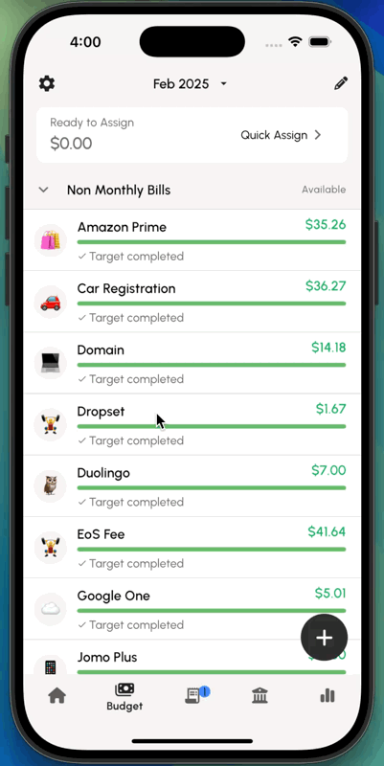
Task: Open the bank accounts tab icon
Action: click(260, 695)
